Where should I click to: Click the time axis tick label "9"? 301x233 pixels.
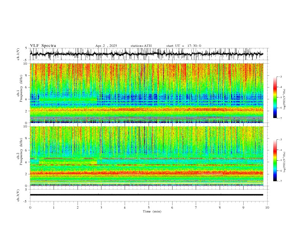pyautogui.click(x=243, y=207)
